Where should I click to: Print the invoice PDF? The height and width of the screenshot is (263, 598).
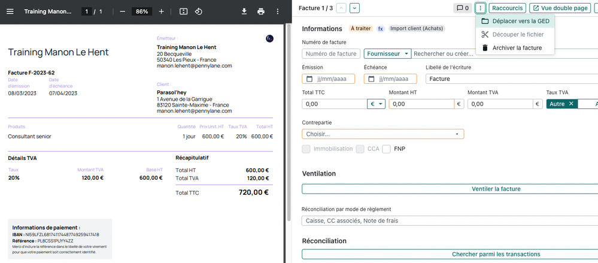click(260, 11)
